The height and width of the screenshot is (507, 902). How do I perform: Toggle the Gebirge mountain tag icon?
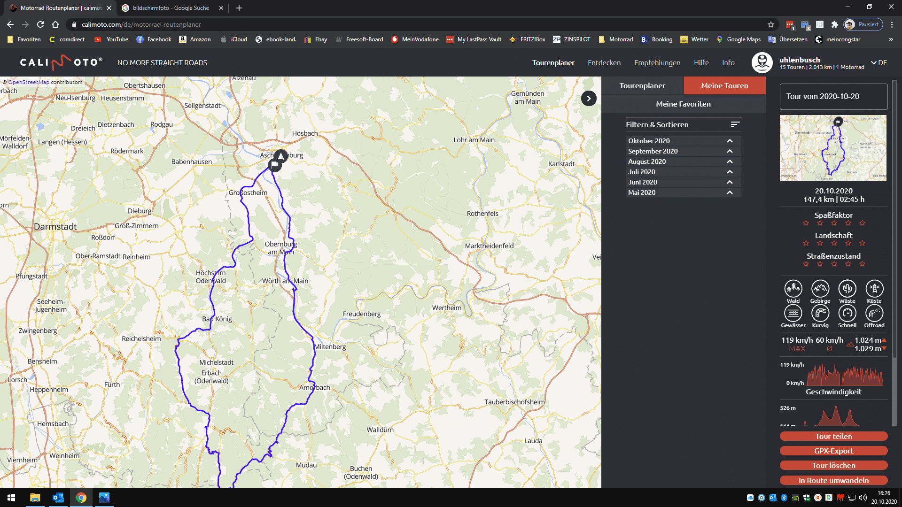coord(820,289)
